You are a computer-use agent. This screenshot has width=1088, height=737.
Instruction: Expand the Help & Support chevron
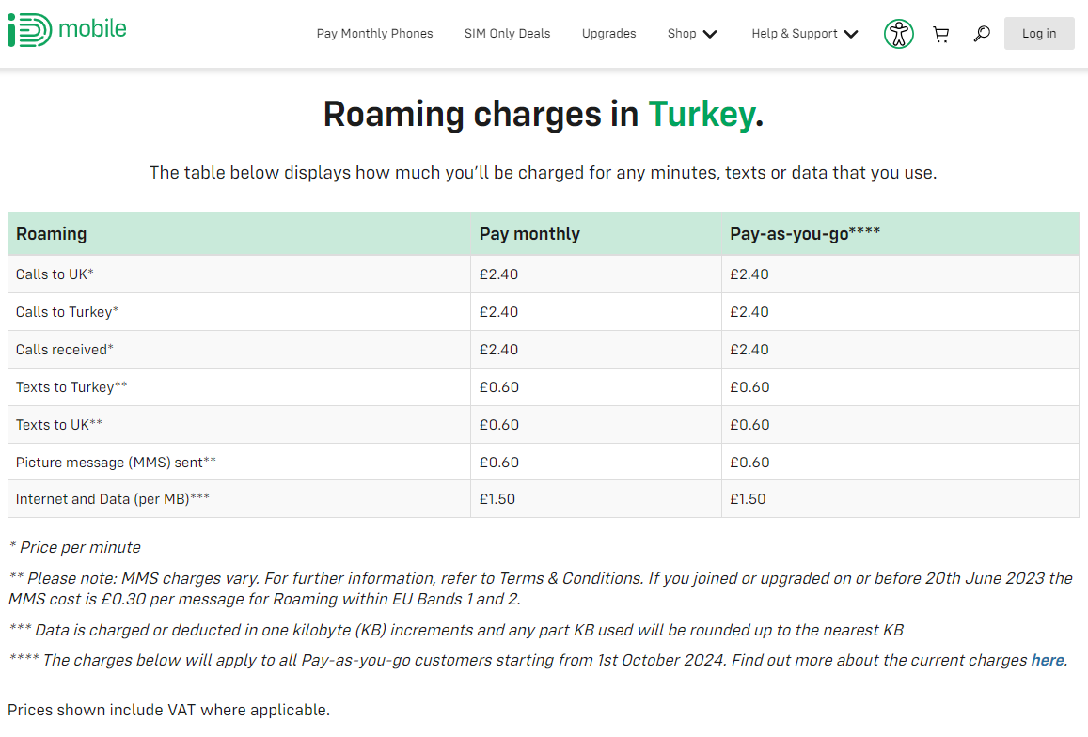pyautogui.click(x=851, y=34)
